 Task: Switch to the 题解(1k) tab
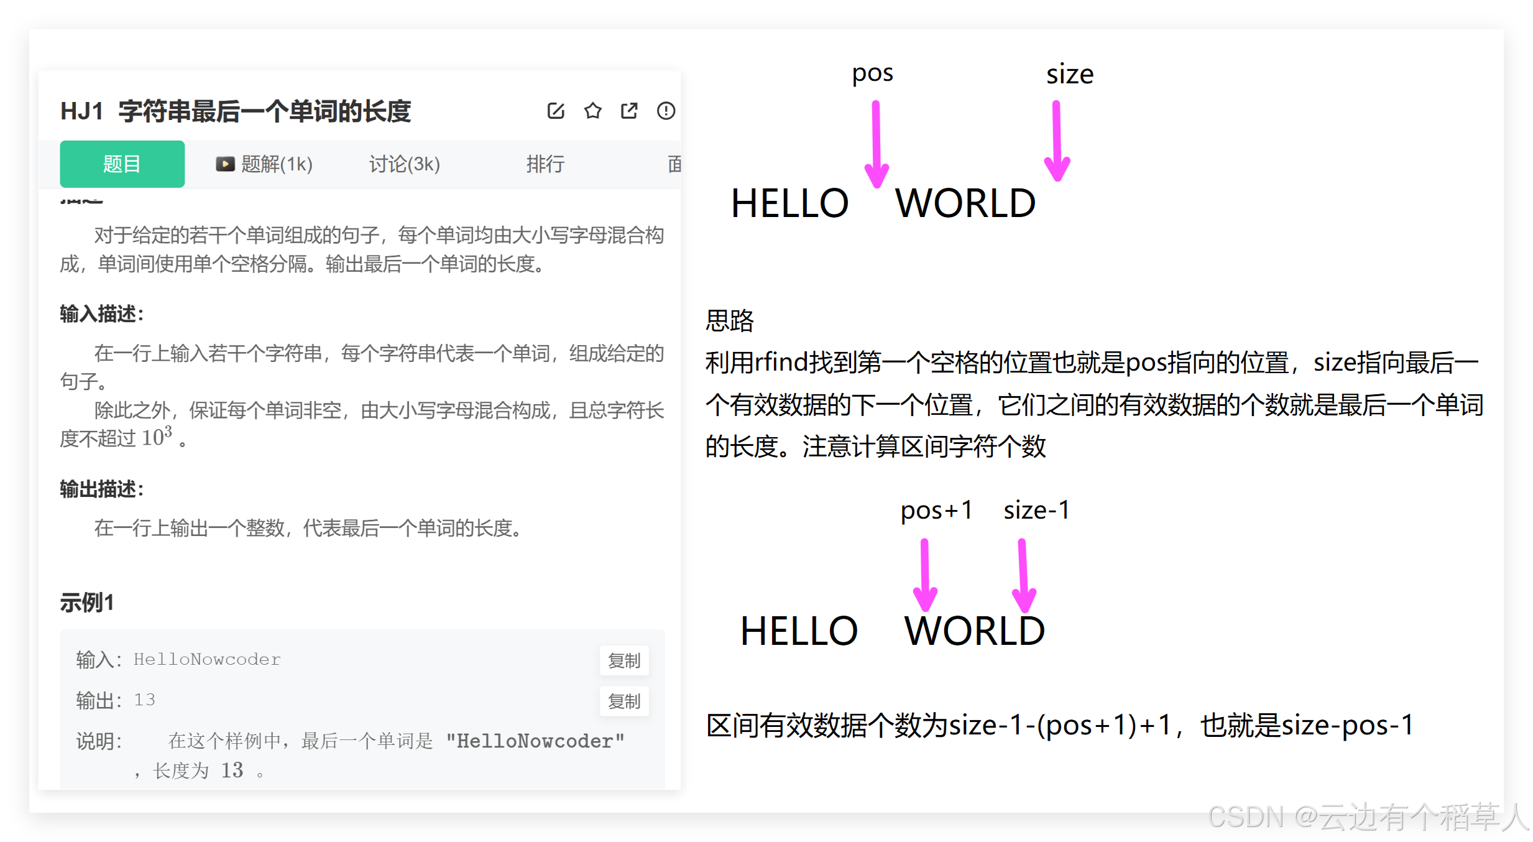(x=276, y=164)
